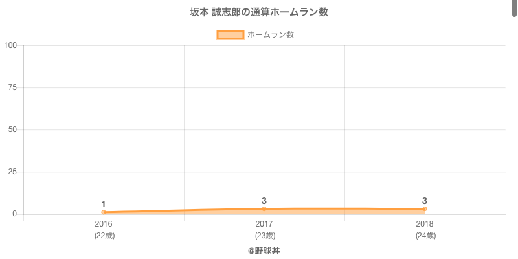Click the (24歳) age label

(x=425, y=236)
